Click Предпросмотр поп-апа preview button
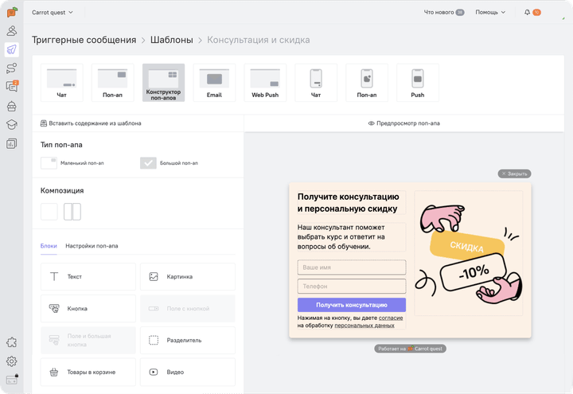573x394 pixels. 403,123
